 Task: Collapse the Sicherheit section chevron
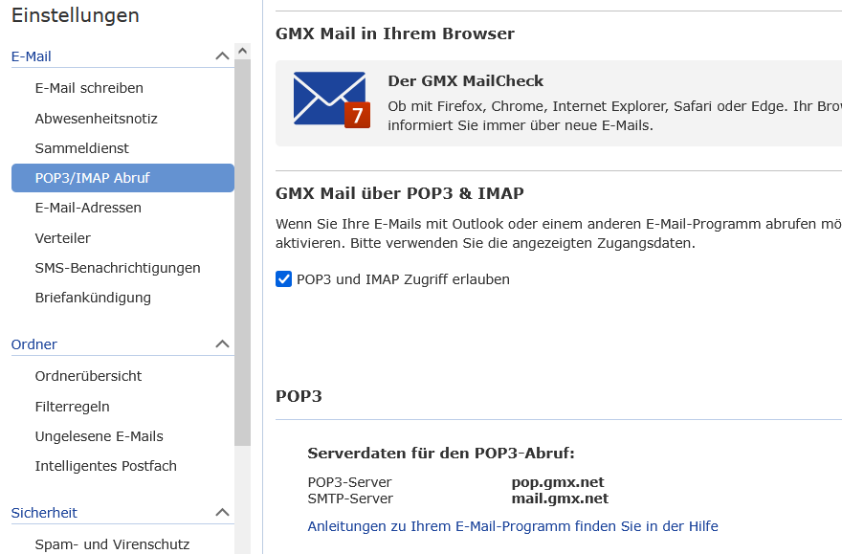[222, 513]
